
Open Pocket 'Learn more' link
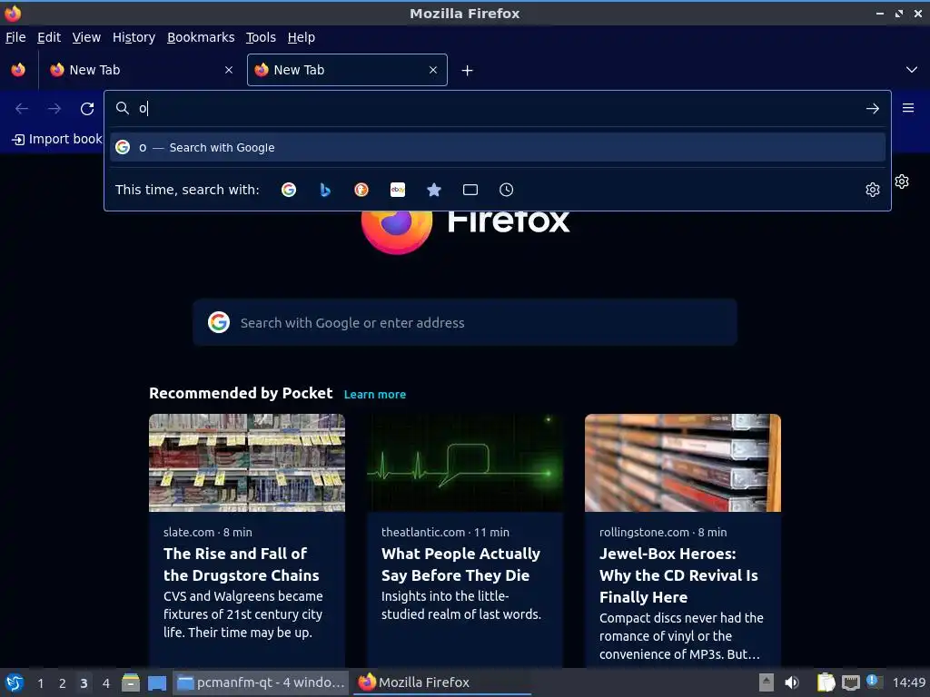pos(375,394)
